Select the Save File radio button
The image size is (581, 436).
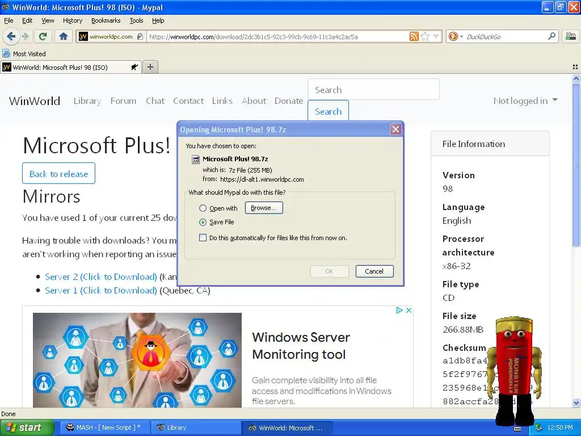coord(203,222)
